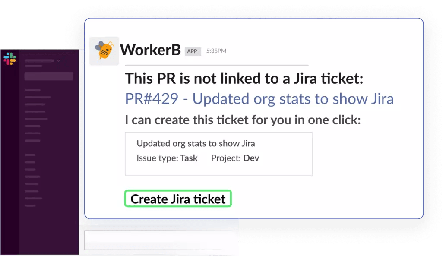Click the Create Jira ticket button
This screenshot has width=446, height=256.
coord(178,199)
